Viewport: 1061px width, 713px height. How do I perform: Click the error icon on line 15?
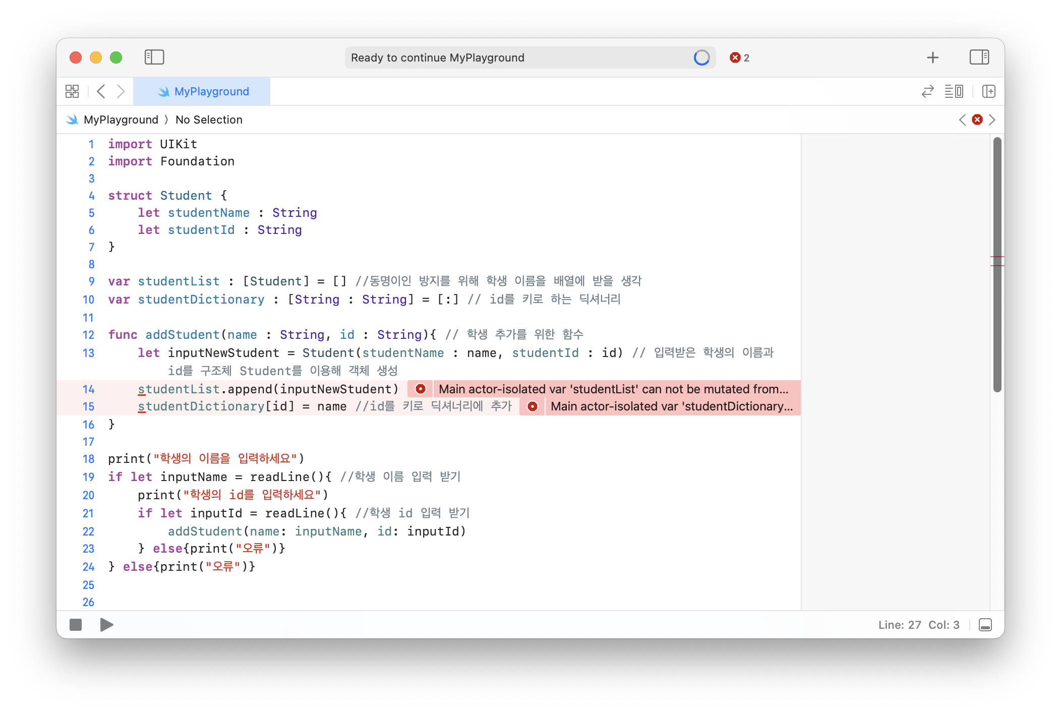pyautogui.click(x=533, y=406)
